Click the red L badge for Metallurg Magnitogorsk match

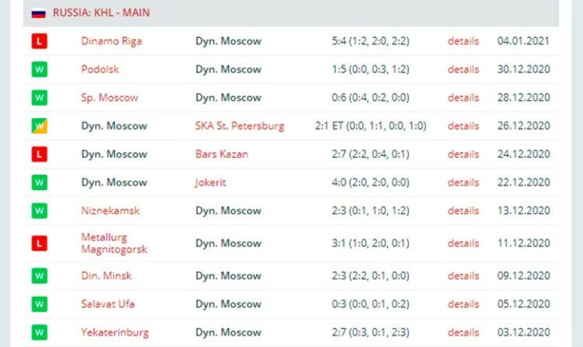point(40,243)
